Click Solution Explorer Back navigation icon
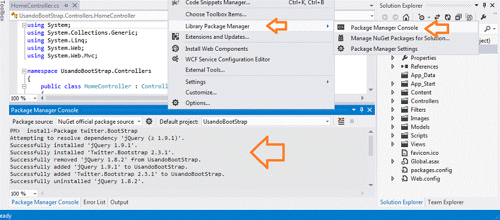Viewport: 500px width, 220px height. click(x=385, y=17)
